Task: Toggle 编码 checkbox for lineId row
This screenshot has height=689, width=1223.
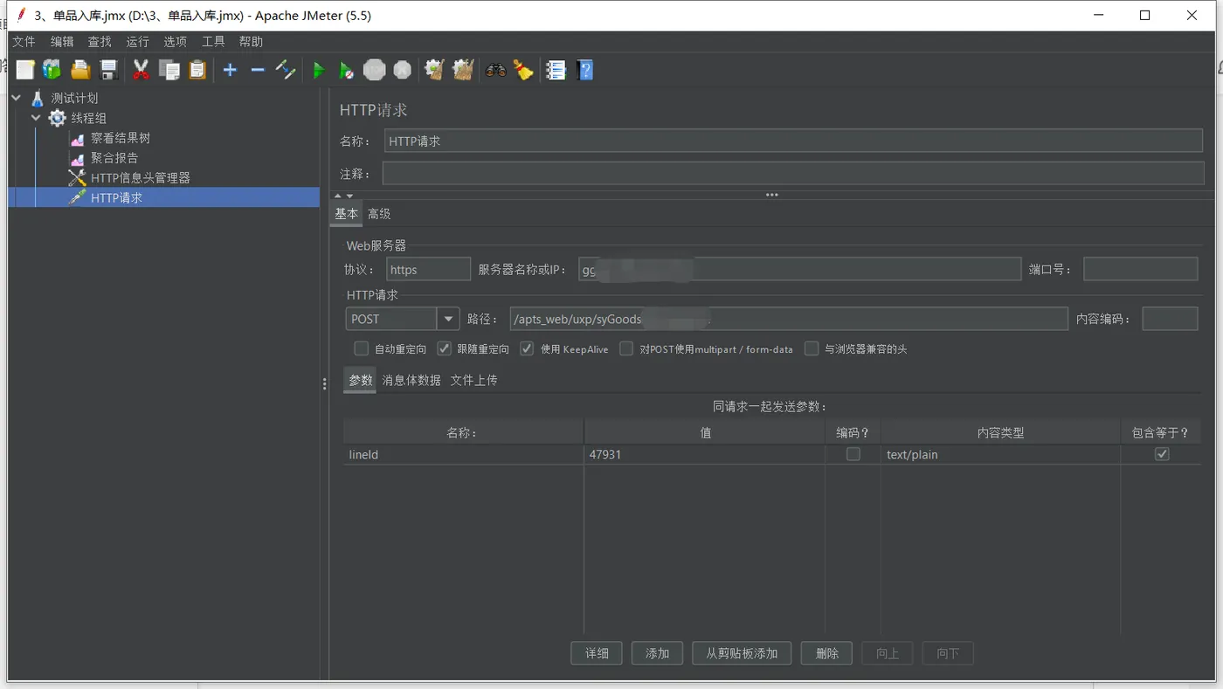Action: pyautogui.click(x=853, y=454)
